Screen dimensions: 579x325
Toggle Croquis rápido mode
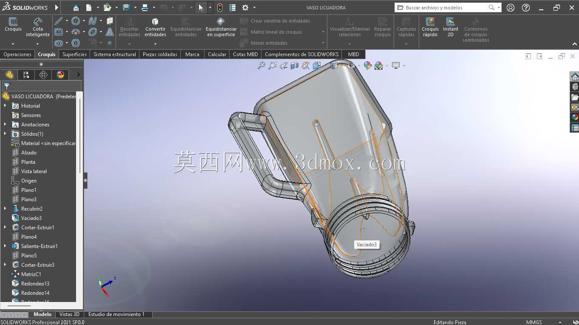[x=430, y=27]
